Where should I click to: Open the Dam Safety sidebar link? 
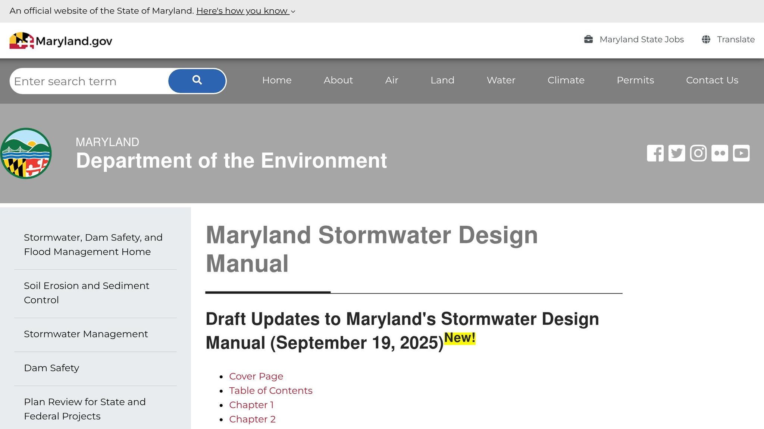[x=51, y=368]
